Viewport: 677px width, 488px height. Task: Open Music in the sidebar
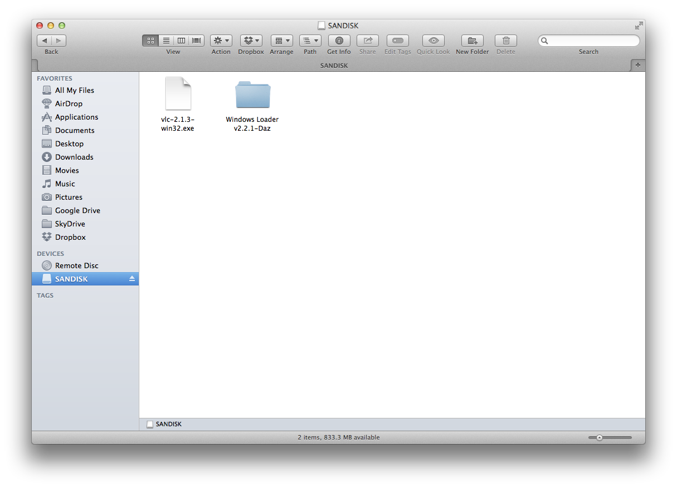click(x=85, y=184)
